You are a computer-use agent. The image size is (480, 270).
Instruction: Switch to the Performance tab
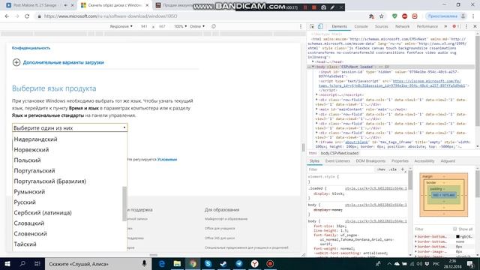click(427, 27)
